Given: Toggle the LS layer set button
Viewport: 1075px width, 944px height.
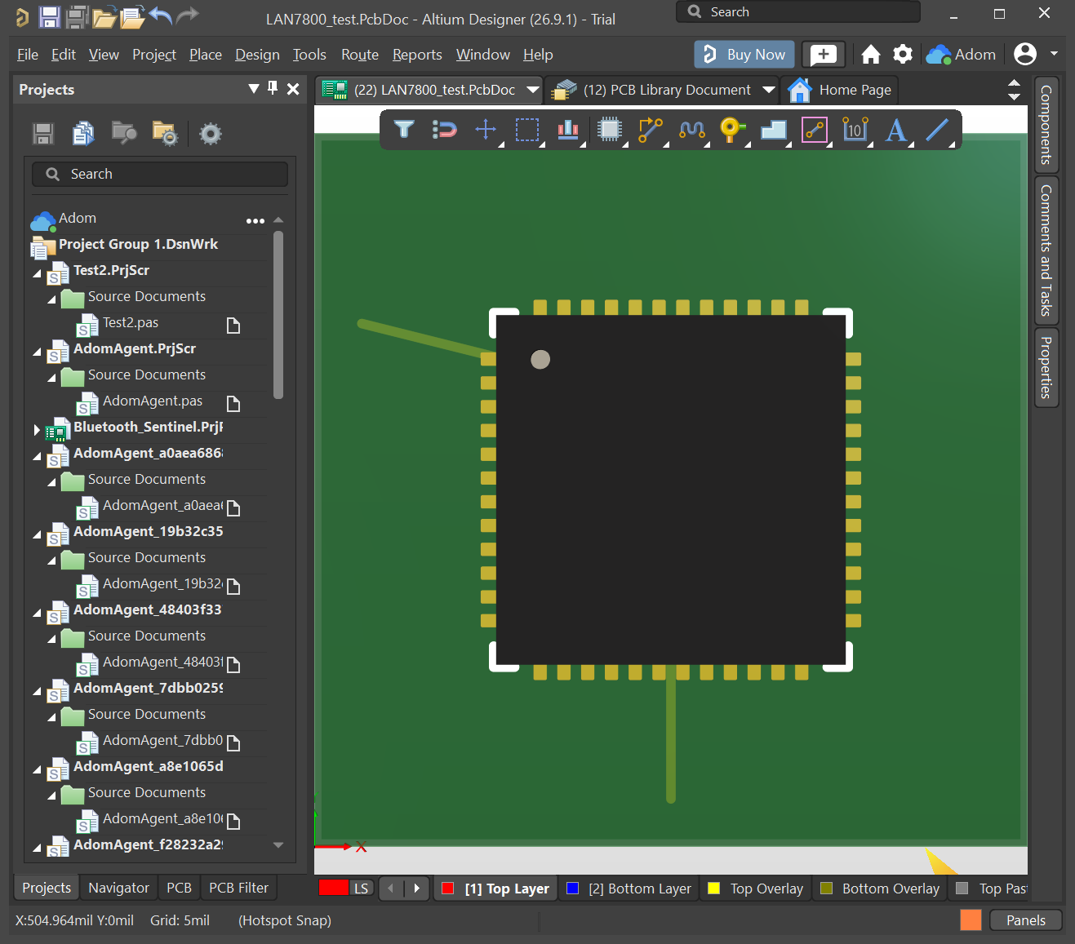Looking at the screenshot, I should tap(361, 889).
